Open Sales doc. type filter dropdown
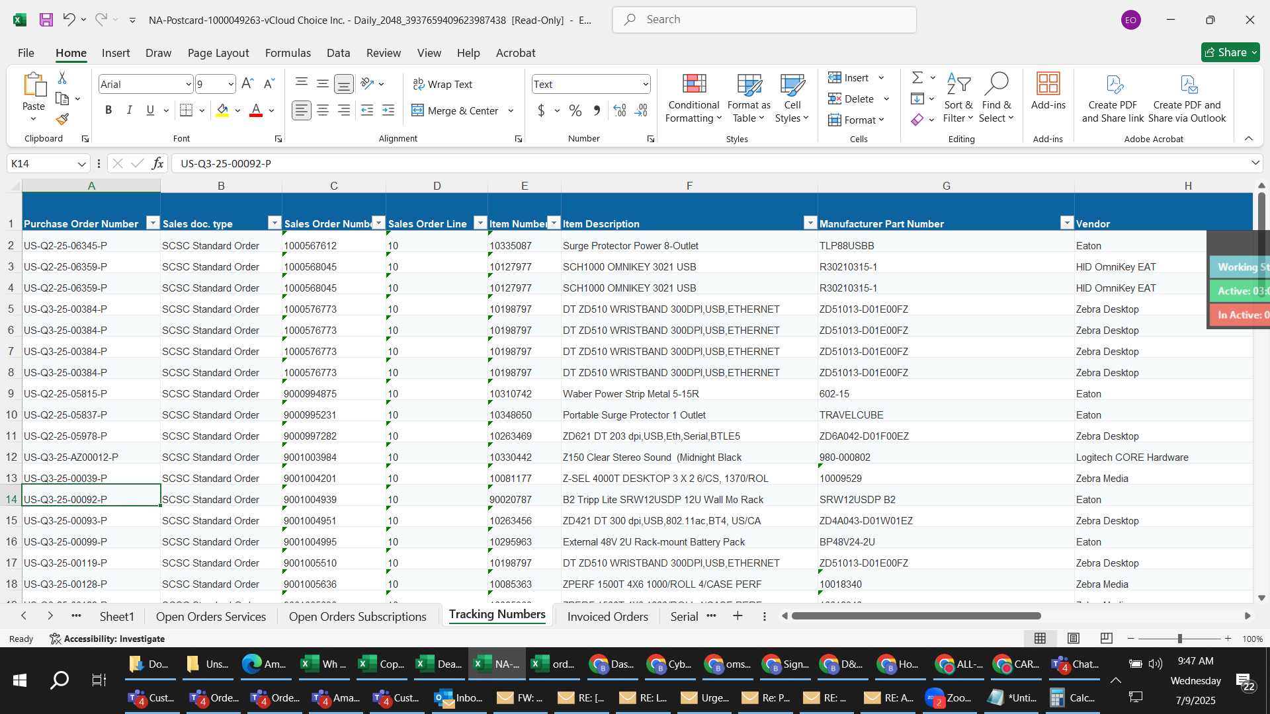 [274, 223]
